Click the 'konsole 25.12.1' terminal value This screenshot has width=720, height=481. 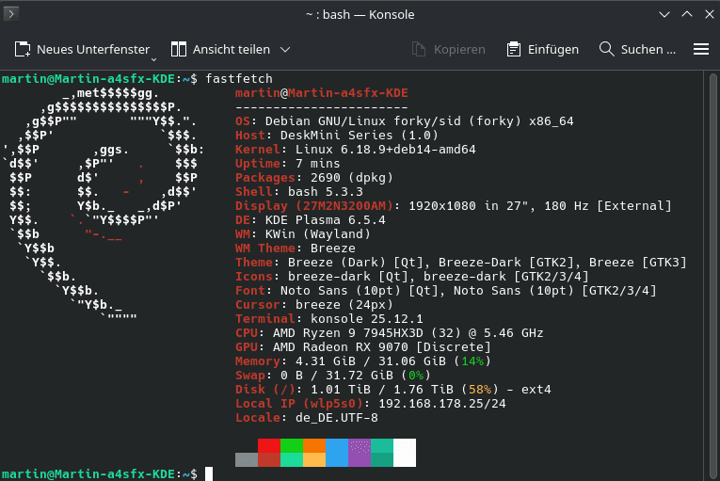click(x=366, y=319)
